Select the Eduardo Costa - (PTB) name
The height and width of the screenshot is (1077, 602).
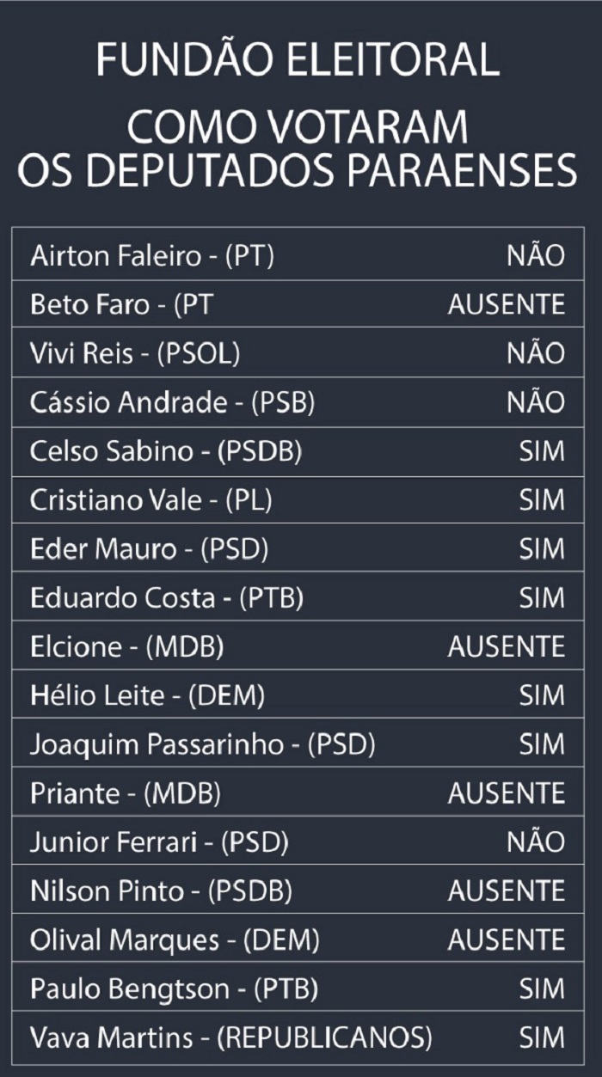(167, 597)
